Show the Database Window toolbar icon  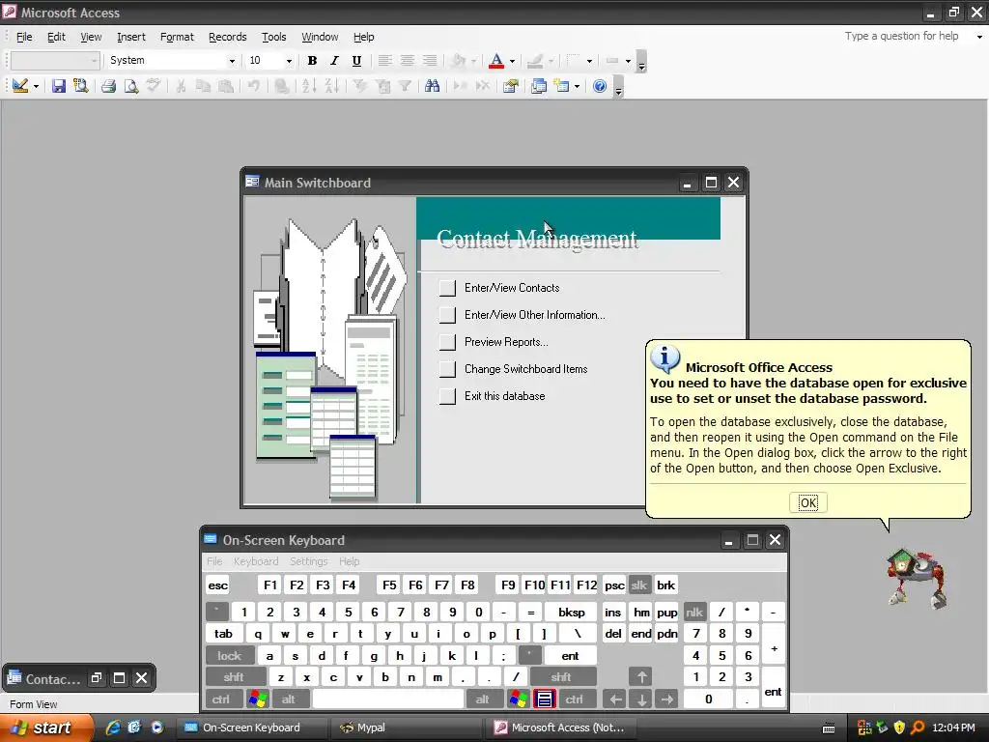[539, 86]
